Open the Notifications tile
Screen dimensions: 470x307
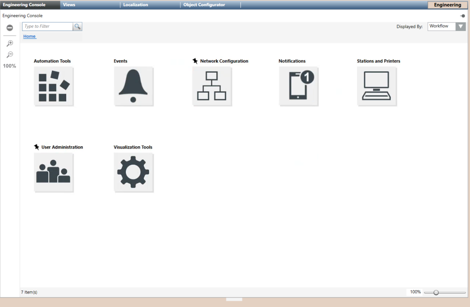click(x=298, y=86)
